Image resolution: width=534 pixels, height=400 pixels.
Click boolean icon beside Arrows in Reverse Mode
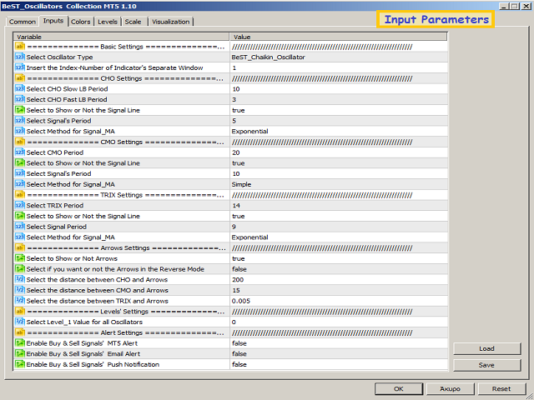pos(20,269)
